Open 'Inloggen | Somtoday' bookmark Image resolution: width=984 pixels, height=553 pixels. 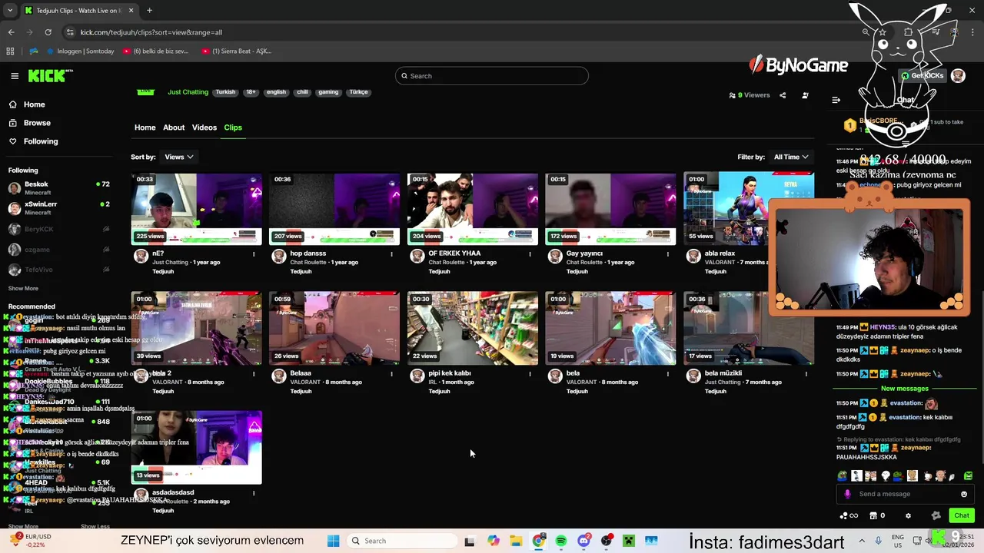81,51
